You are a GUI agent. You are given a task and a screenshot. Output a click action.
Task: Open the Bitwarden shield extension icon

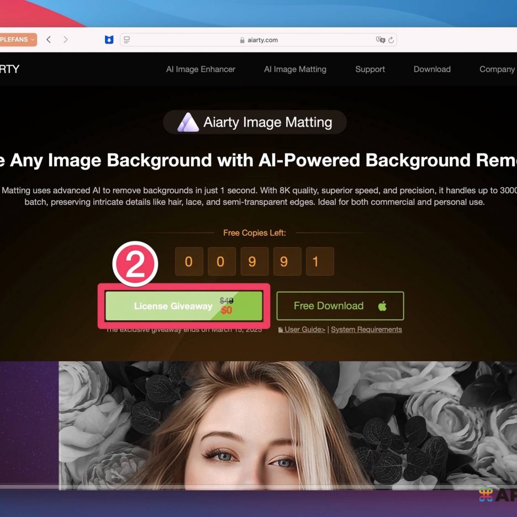point(109,40)
